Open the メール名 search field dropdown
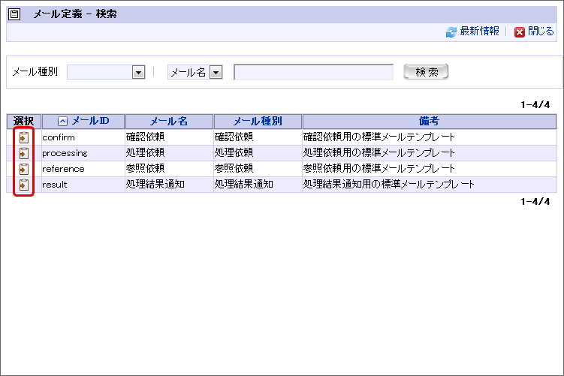564x376 pixels. point(216,72)
